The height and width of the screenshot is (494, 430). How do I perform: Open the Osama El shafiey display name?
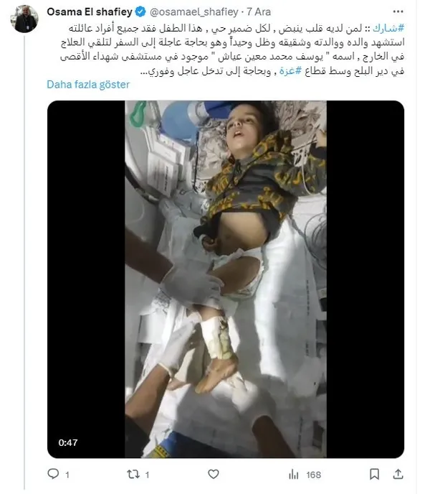pos(90,11)
